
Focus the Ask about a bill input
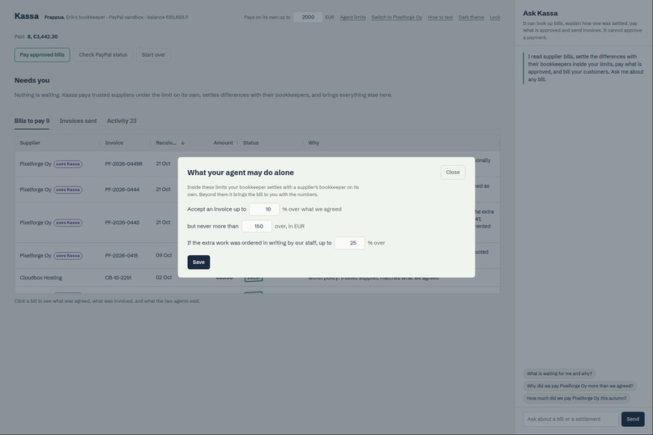(x=570, y=419)
